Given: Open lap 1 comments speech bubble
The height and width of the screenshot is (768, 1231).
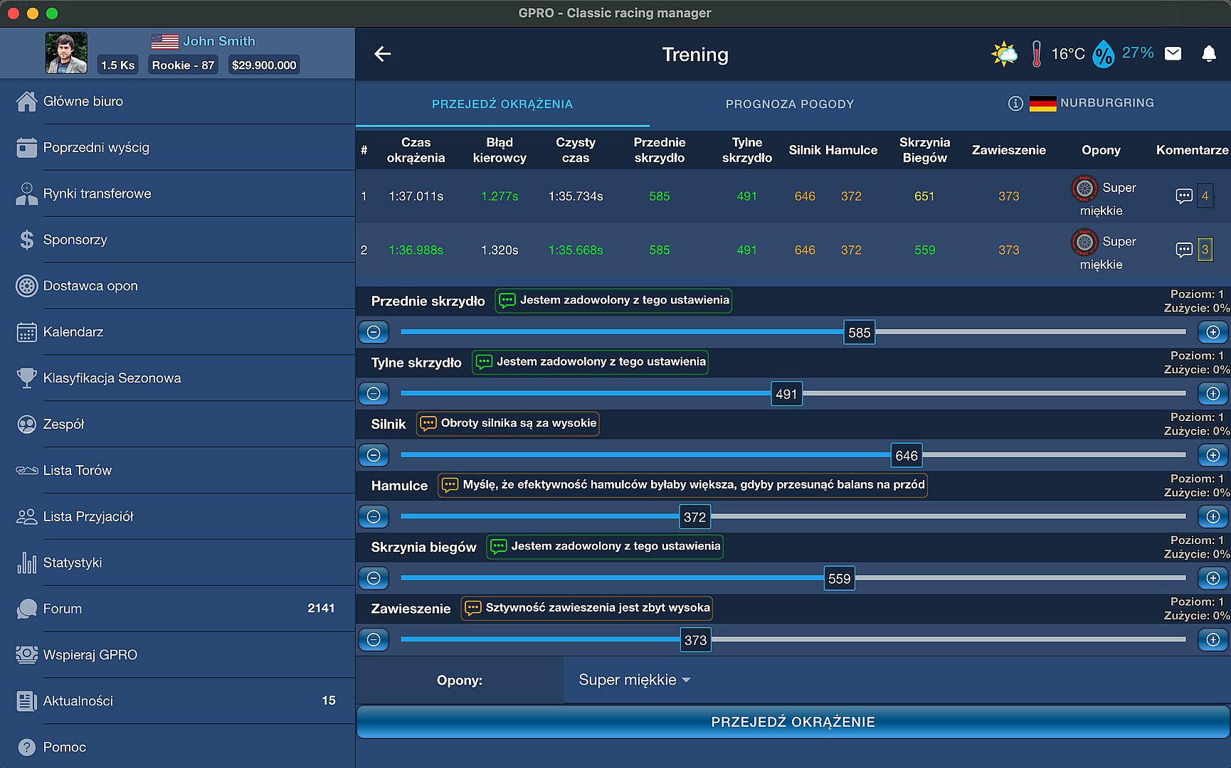Looking at the screenshot, I should click(1184, 196).
